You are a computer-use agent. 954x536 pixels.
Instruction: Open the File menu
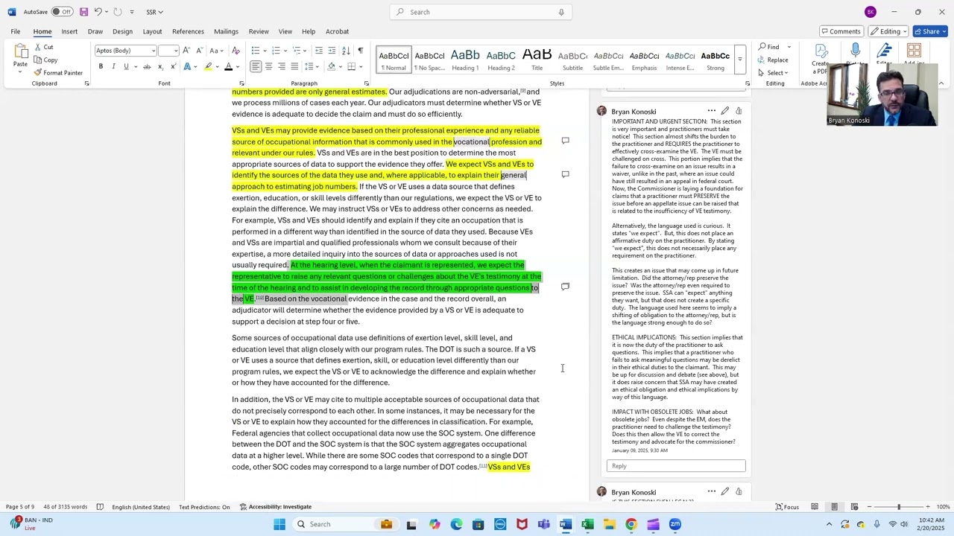[15, 31]
